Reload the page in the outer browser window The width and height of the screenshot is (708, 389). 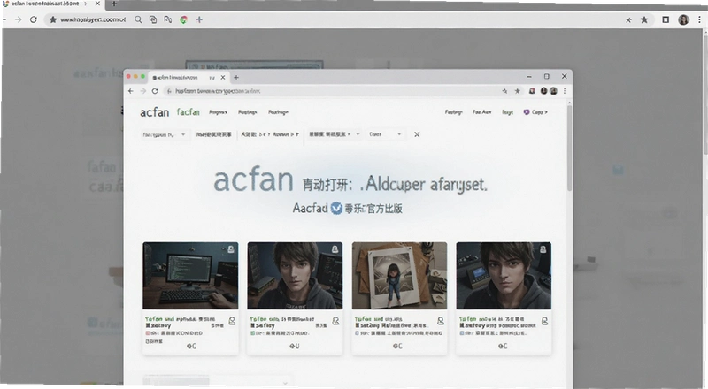click(34, 19)
